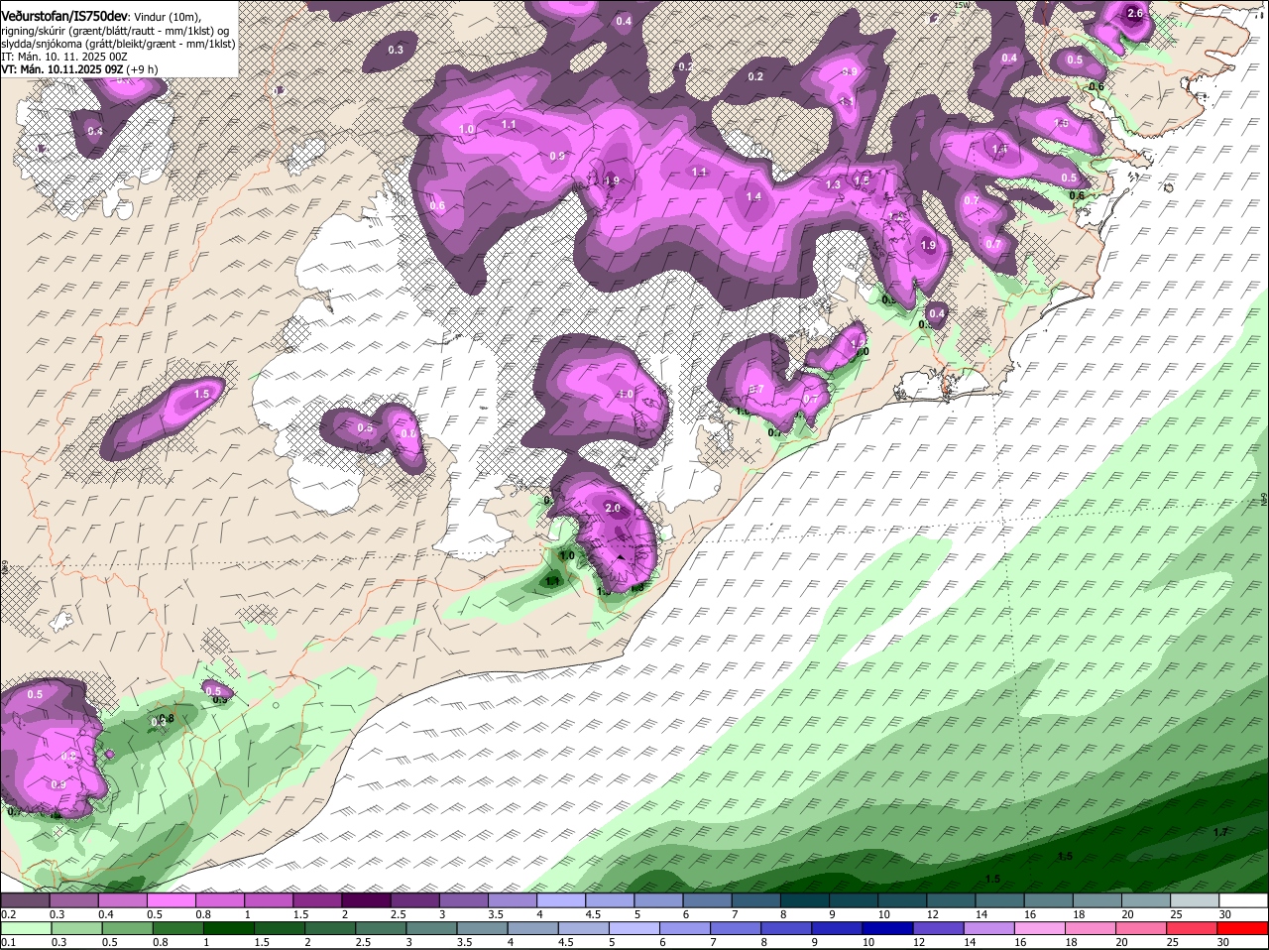Viewport: 1269px width, 950px height.
Task: Click the 1.3 snowfall value on the map
Action: click(x=833, y=184)
